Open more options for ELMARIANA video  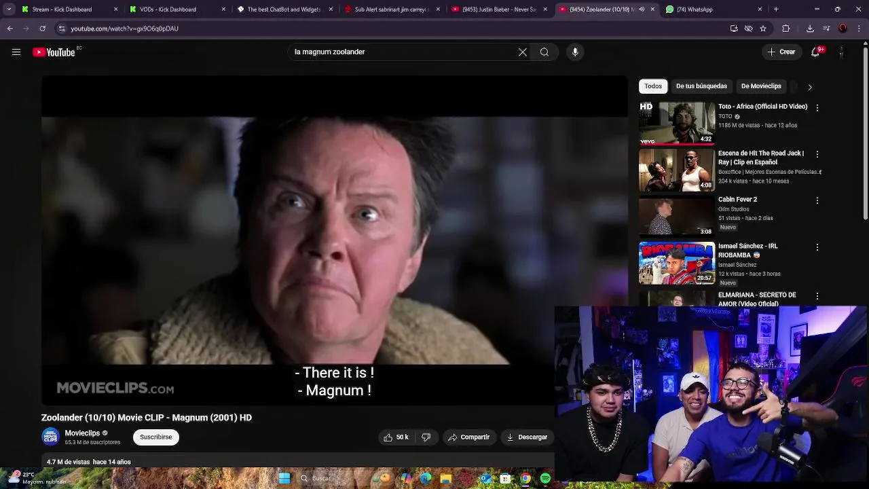[817, 296]
